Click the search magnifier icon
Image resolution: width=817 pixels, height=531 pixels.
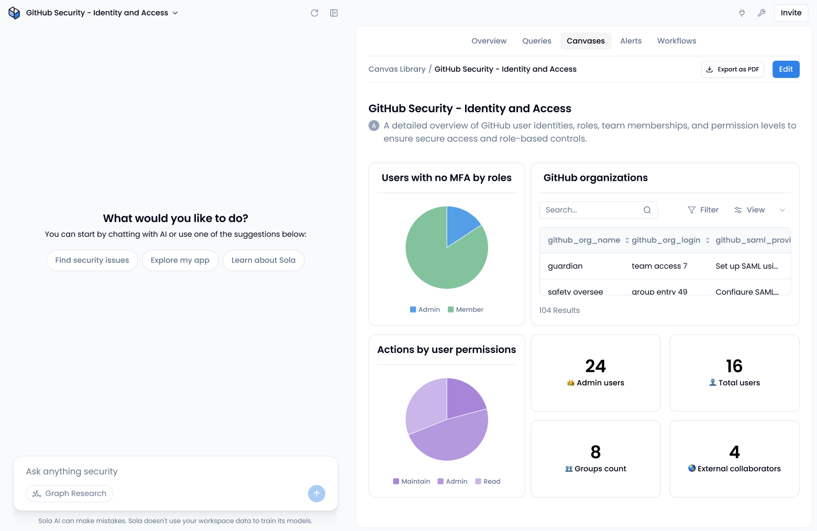pos(647,210)
